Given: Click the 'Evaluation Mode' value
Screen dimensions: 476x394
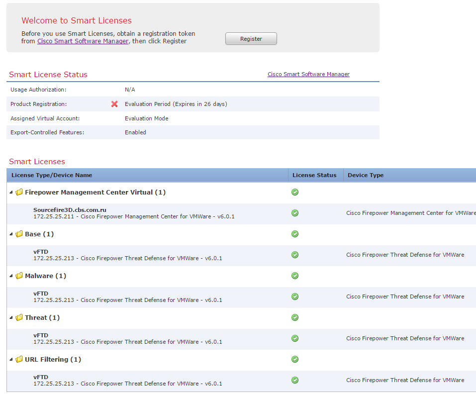Looking at the screenshot, I should 146,118.
